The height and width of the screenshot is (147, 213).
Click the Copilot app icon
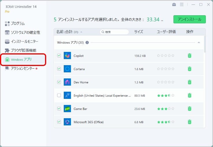pyautogui.click(x=67, y=56)
